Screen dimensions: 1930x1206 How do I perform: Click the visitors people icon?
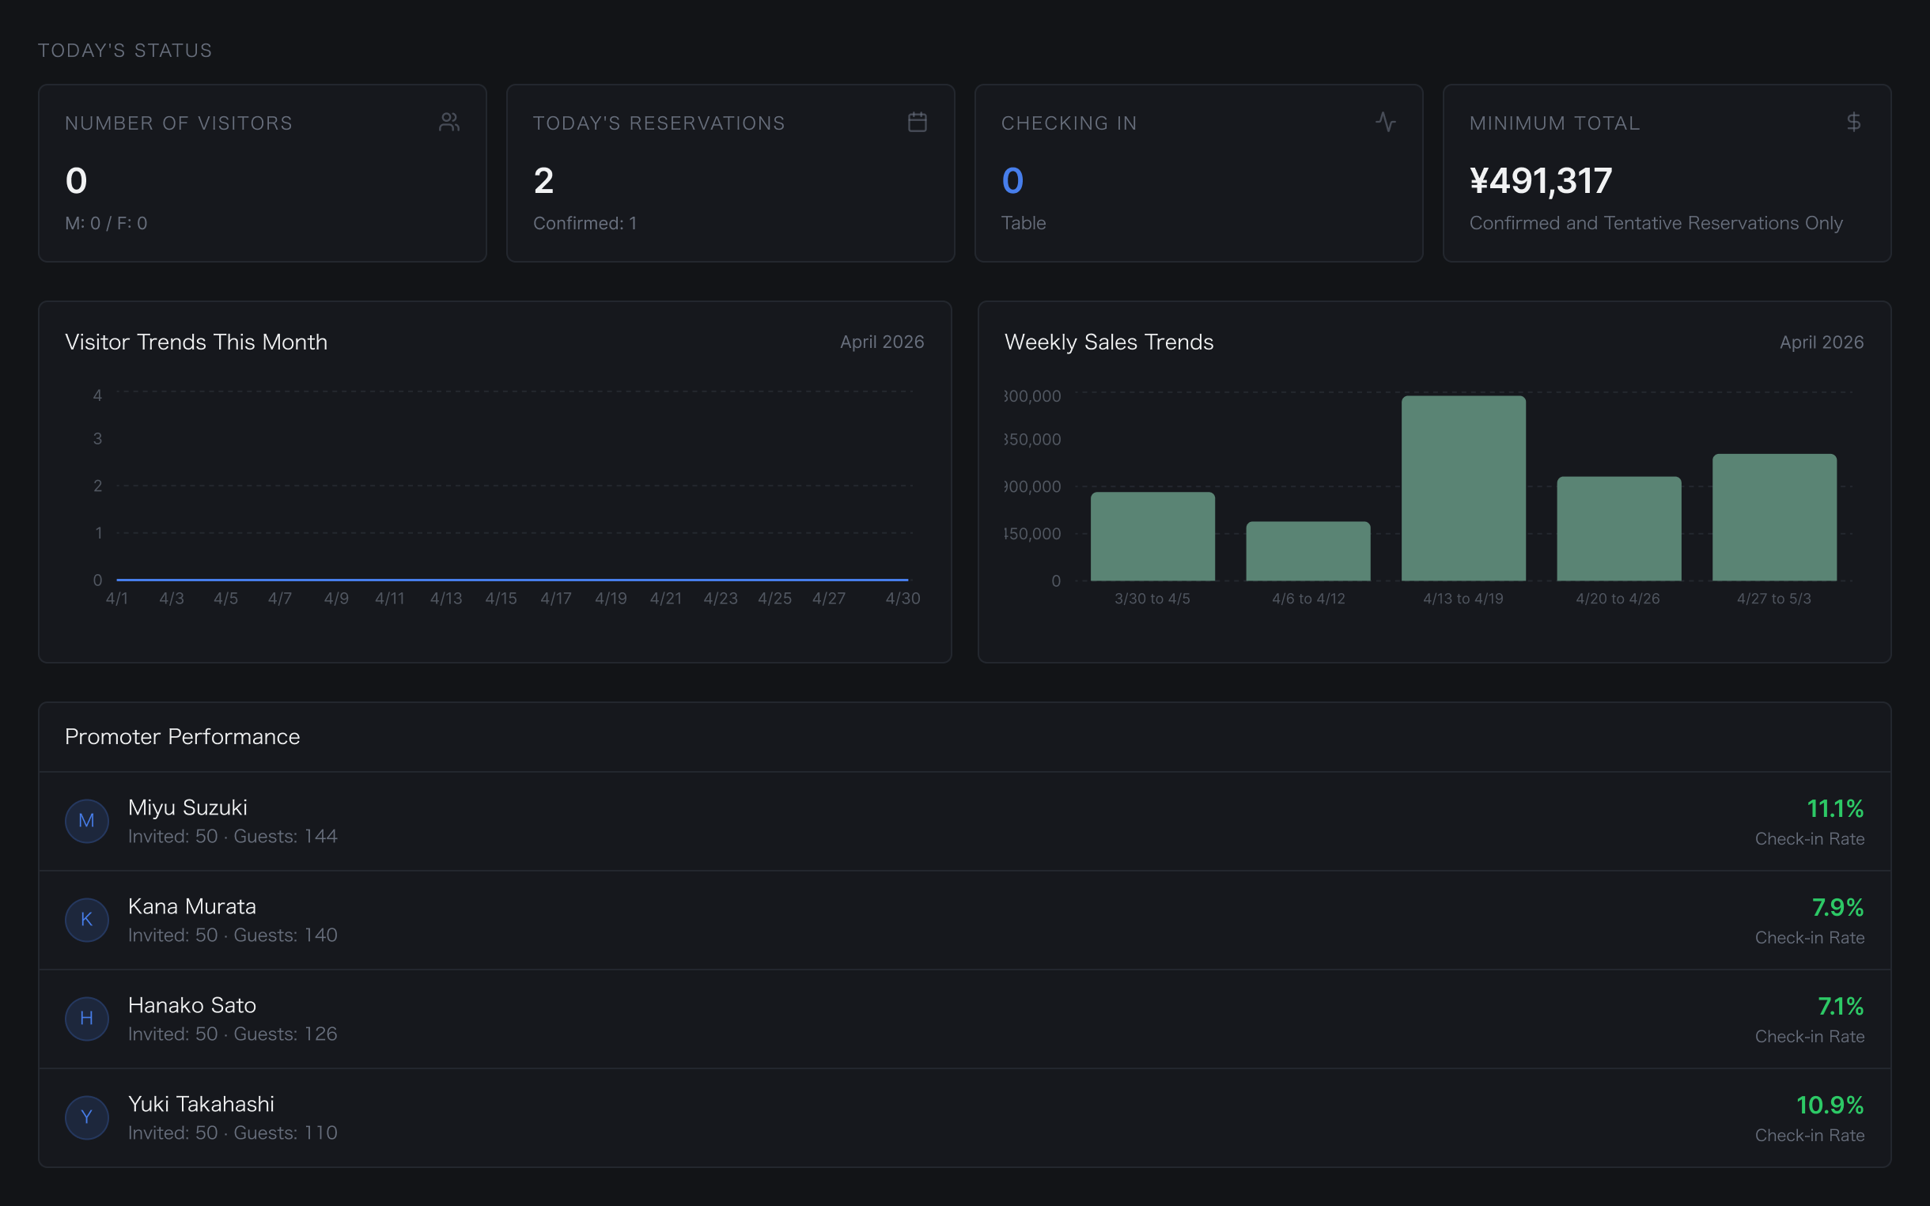(449, 122)
